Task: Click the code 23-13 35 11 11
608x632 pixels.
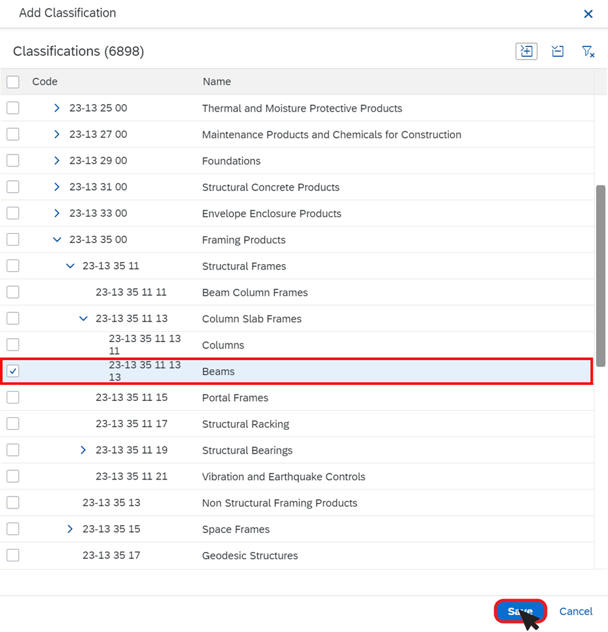Action: 131,292
